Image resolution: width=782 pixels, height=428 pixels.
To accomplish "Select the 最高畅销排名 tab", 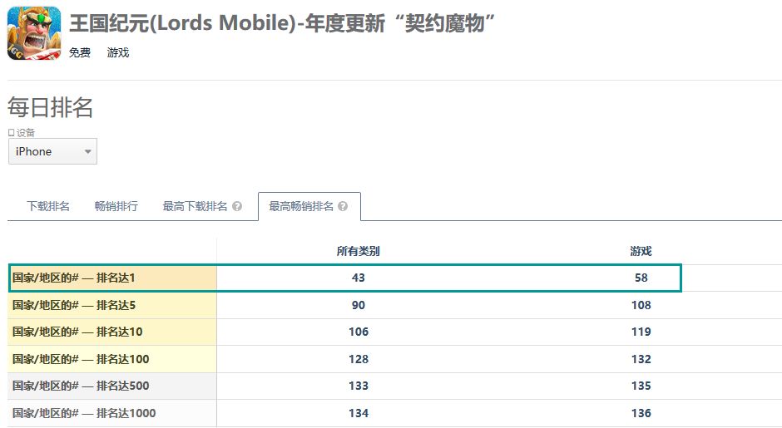I will tap(301, 207).
